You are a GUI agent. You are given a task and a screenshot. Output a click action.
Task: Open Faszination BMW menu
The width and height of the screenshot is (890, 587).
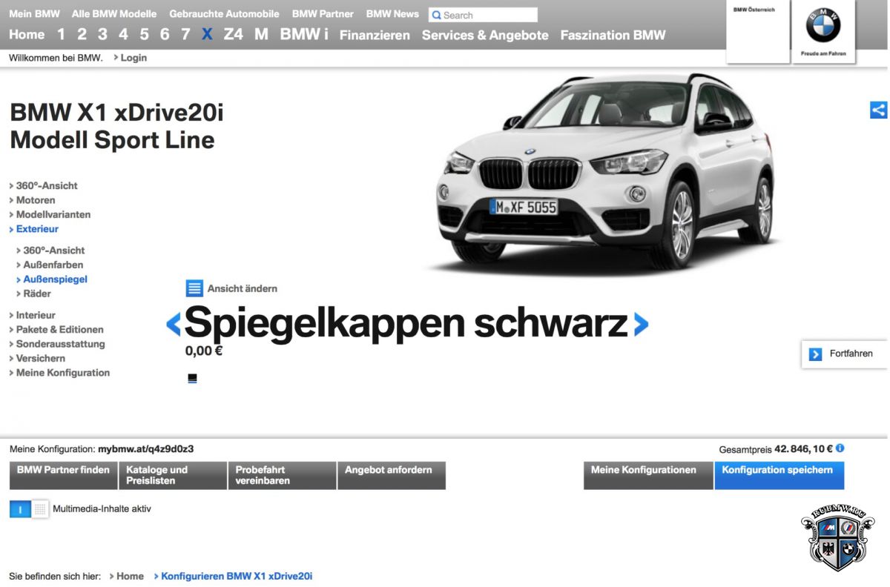coord(613,35)
